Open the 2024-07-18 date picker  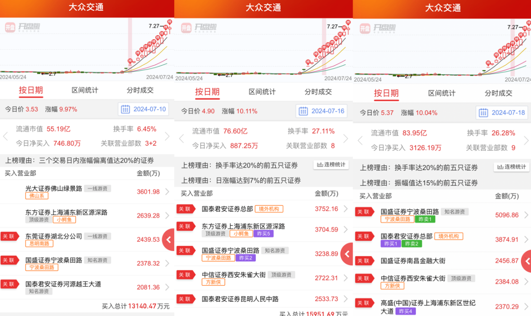pyautogui.click(x=502, y=112)
